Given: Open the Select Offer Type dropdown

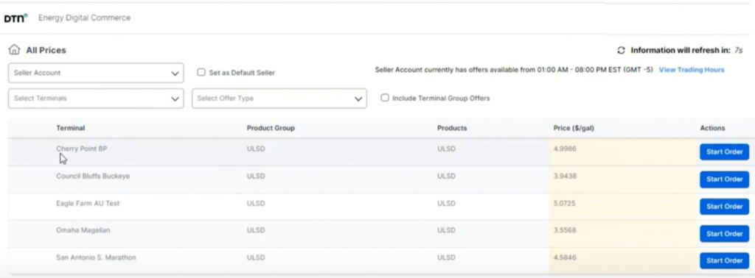Looking at the screenshot, I should [279, 99].
